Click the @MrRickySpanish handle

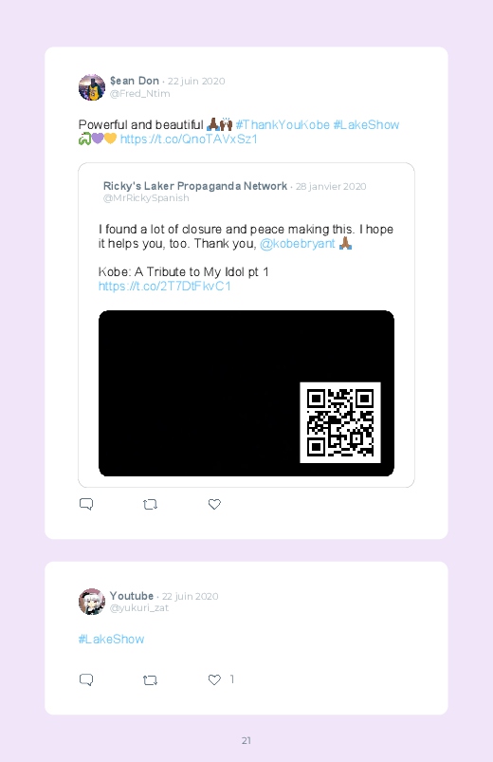pos(146,197)
